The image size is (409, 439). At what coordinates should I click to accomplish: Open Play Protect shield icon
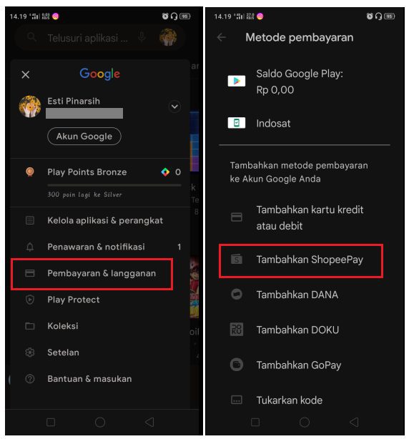(30, 300)
